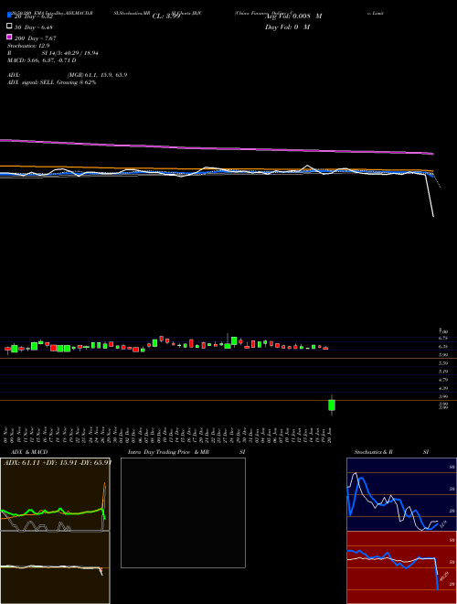Click the large green candlestick below 3.99
This screenshot has height=604, width=457.
(x=332, y=405)
